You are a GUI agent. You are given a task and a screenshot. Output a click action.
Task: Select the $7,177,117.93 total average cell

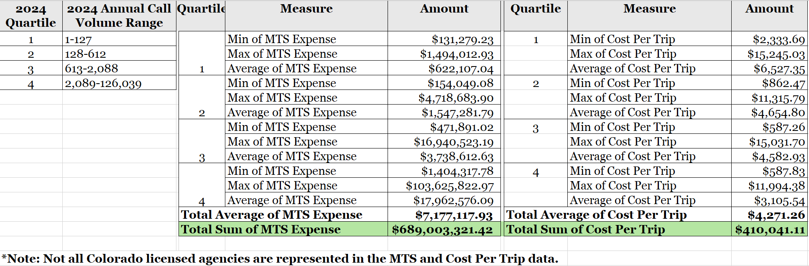pos(454,215)
